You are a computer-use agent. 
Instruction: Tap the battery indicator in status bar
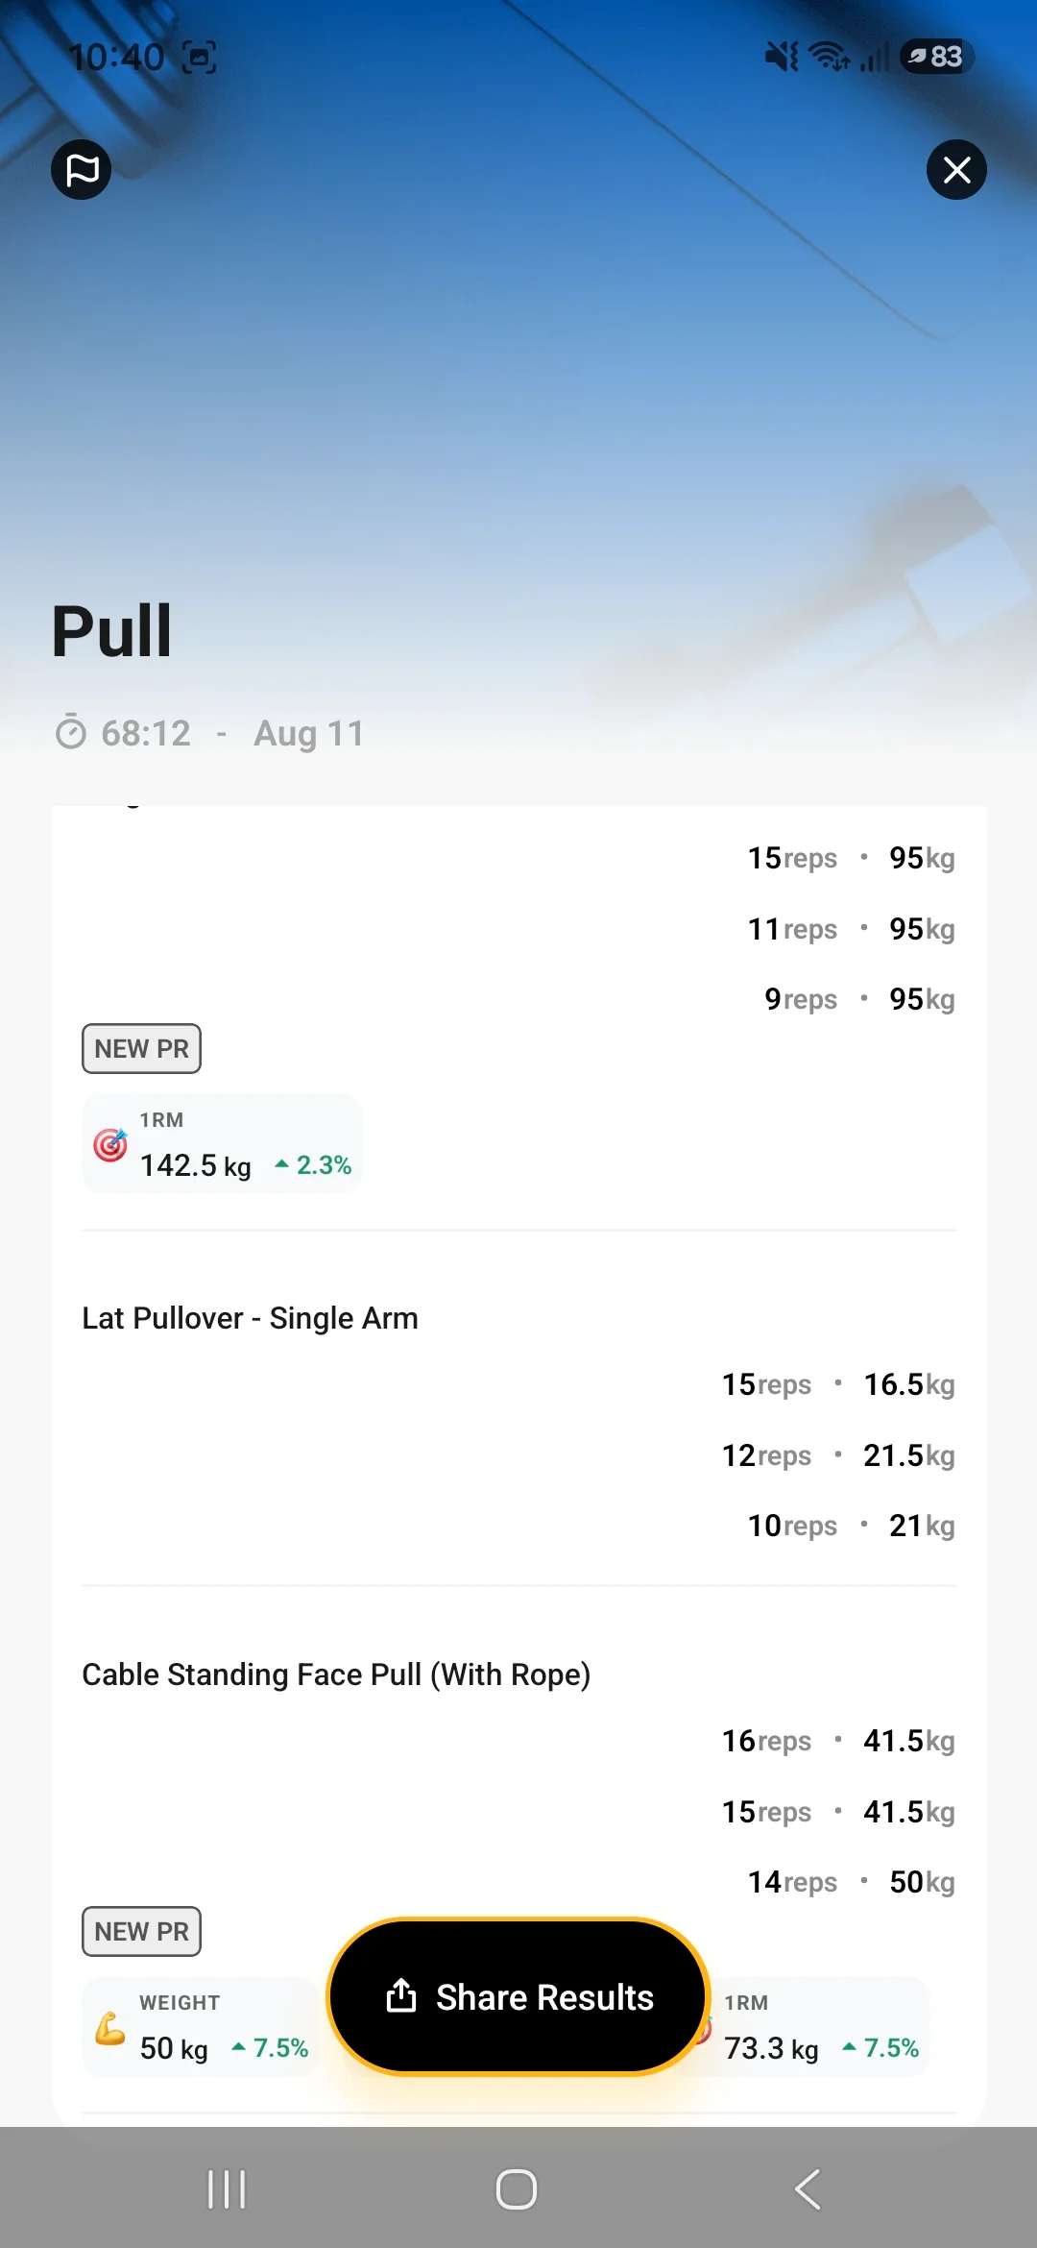(x=937, y=57)
